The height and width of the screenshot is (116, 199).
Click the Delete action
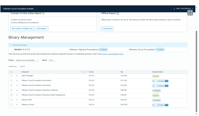[22, 67]
